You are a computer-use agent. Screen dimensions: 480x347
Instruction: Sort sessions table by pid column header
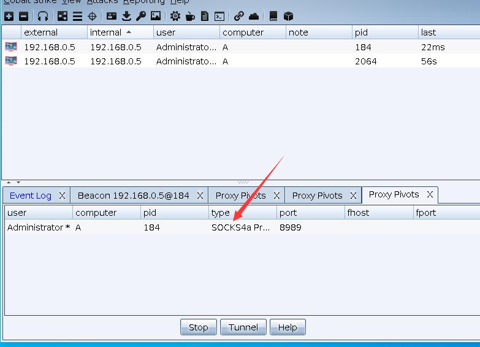point(385,32)
